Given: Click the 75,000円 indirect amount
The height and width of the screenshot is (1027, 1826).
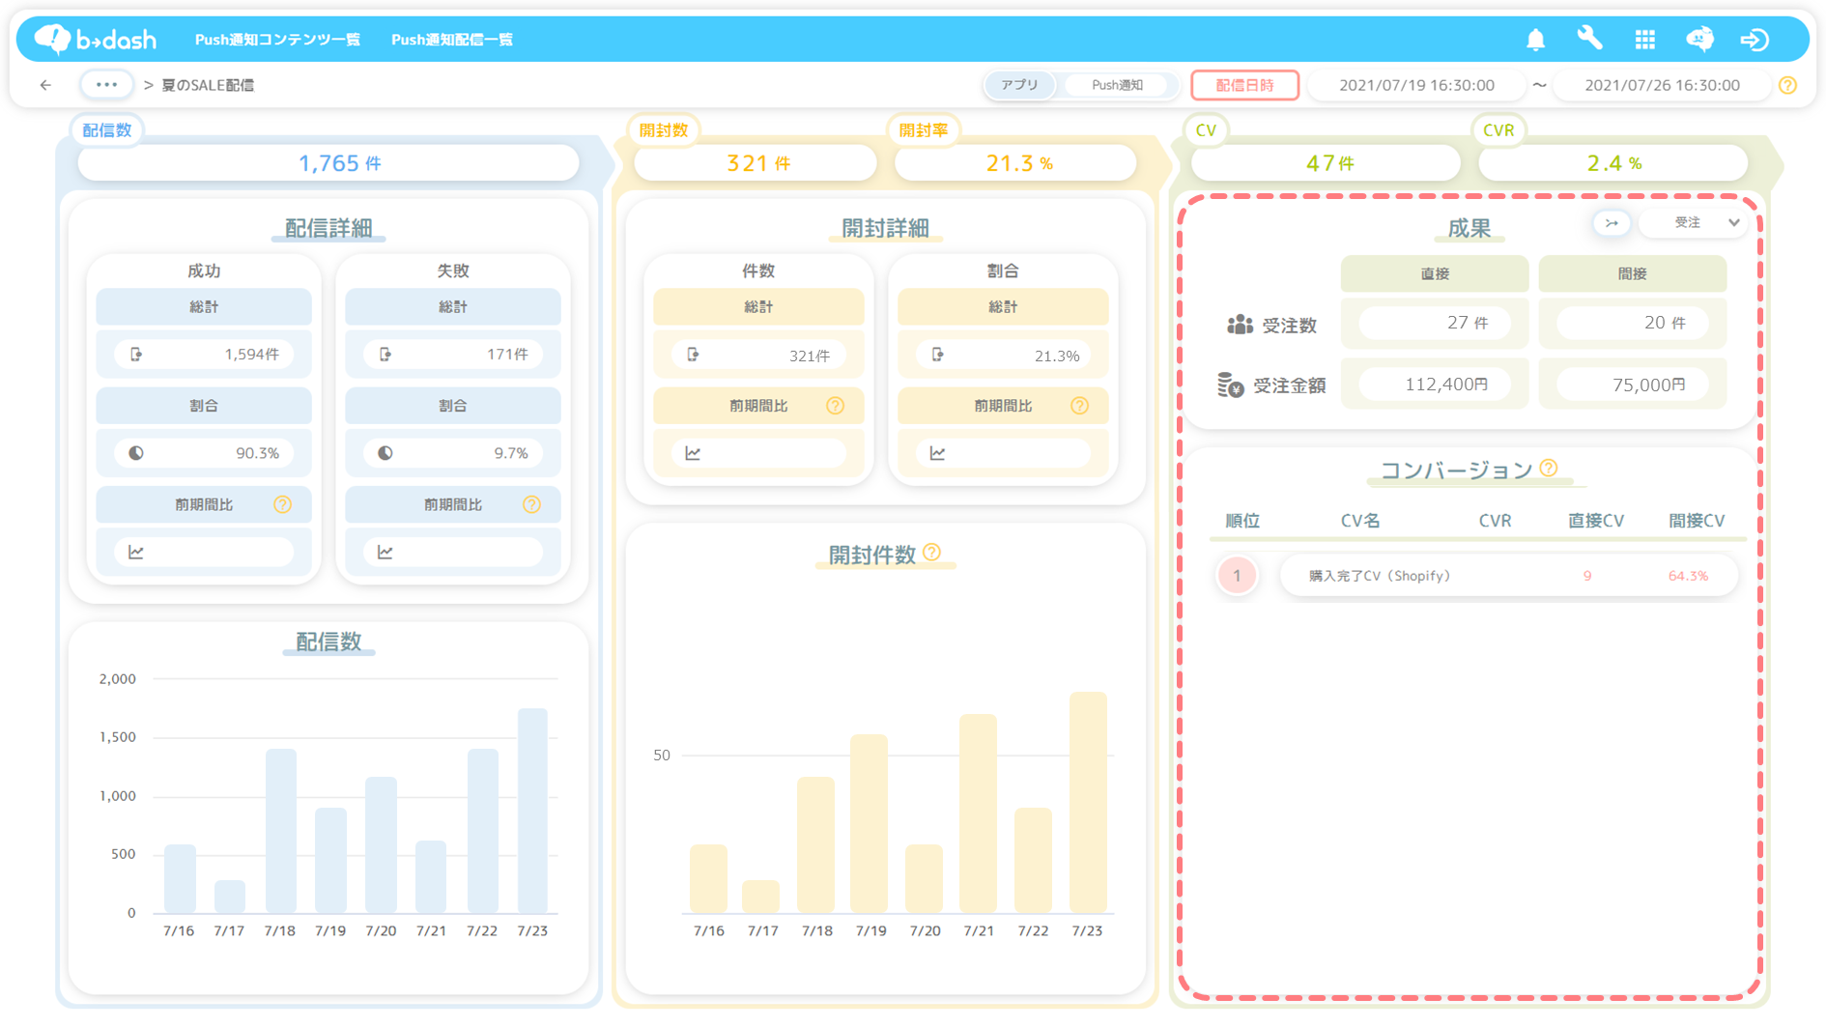Looking at the screenshot, I should pyautogui.click(x=1632, y=385).
